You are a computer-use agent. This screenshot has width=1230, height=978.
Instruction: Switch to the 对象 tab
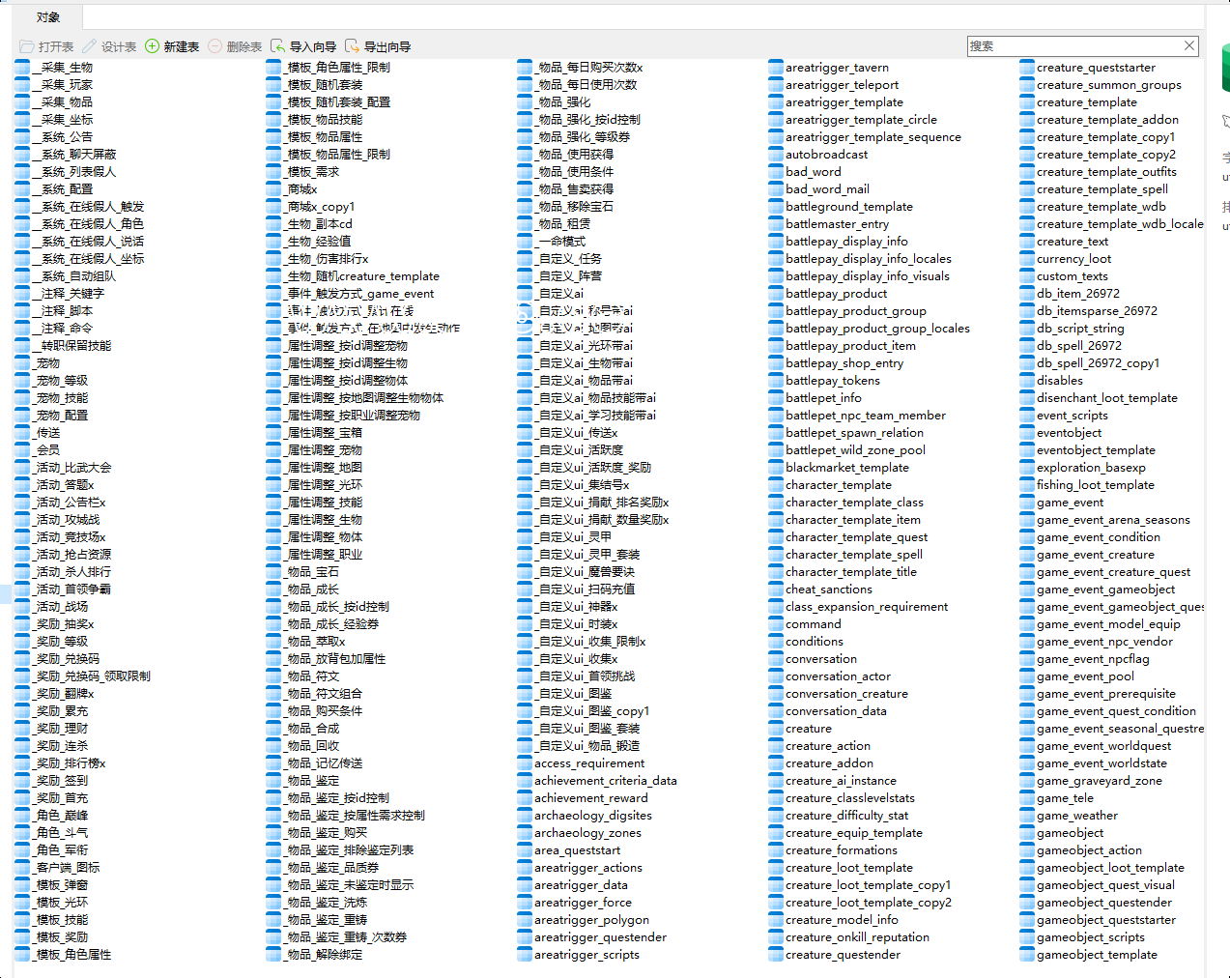pyautogui.click(x=47, y=17)
